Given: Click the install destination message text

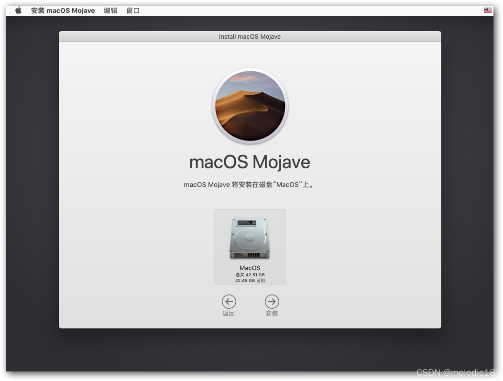Looking at the screenshot, I should click(250, 185).
